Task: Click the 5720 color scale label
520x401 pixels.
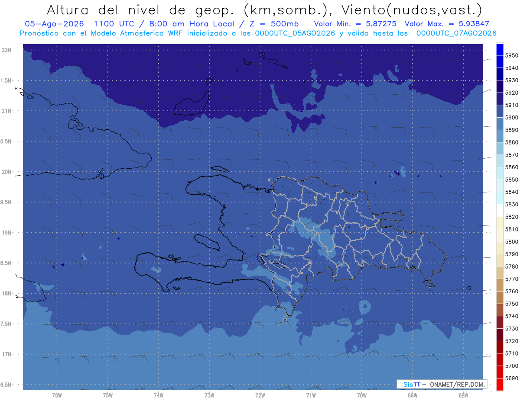Action: click(x=512, y=340)
